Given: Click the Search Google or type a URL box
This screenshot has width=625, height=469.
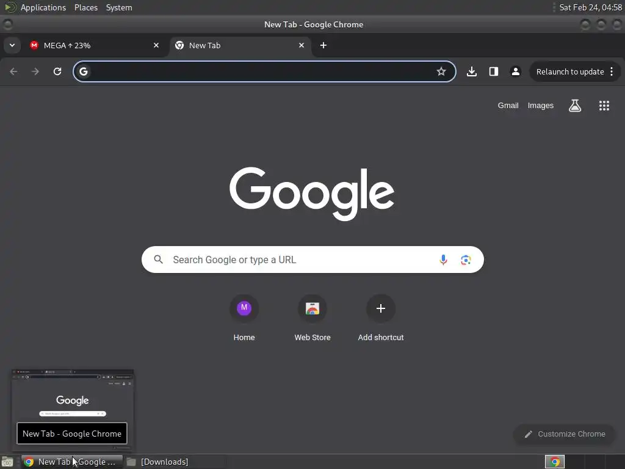Looking at the screenshot, I should tap(312, 260).
